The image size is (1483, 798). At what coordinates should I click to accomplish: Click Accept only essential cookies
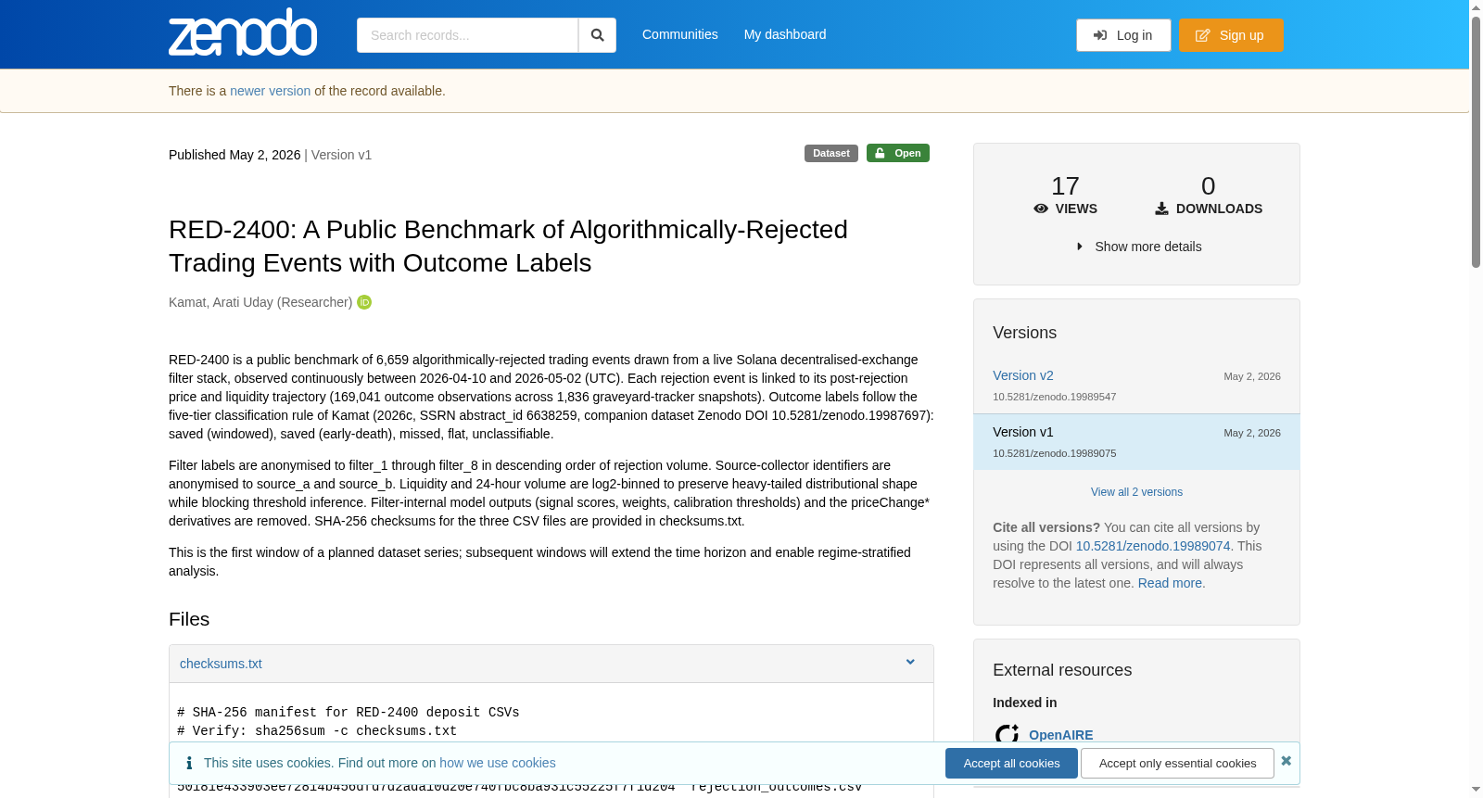tap(1177, 763)
